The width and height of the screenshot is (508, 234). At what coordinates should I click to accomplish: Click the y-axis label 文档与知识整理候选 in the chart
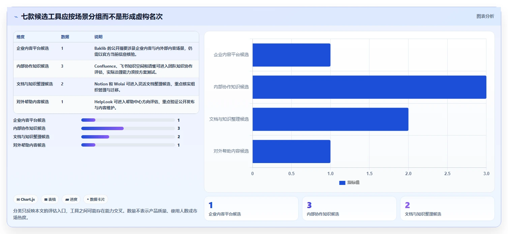[x=229, y=119]
